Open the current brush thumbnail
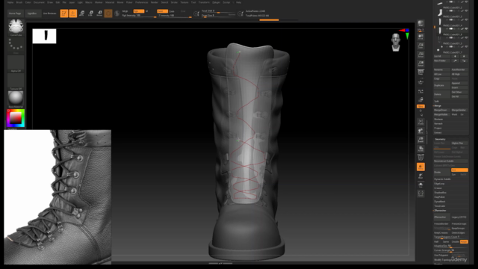This screenshot has width=478, height=269. point(16,27)
